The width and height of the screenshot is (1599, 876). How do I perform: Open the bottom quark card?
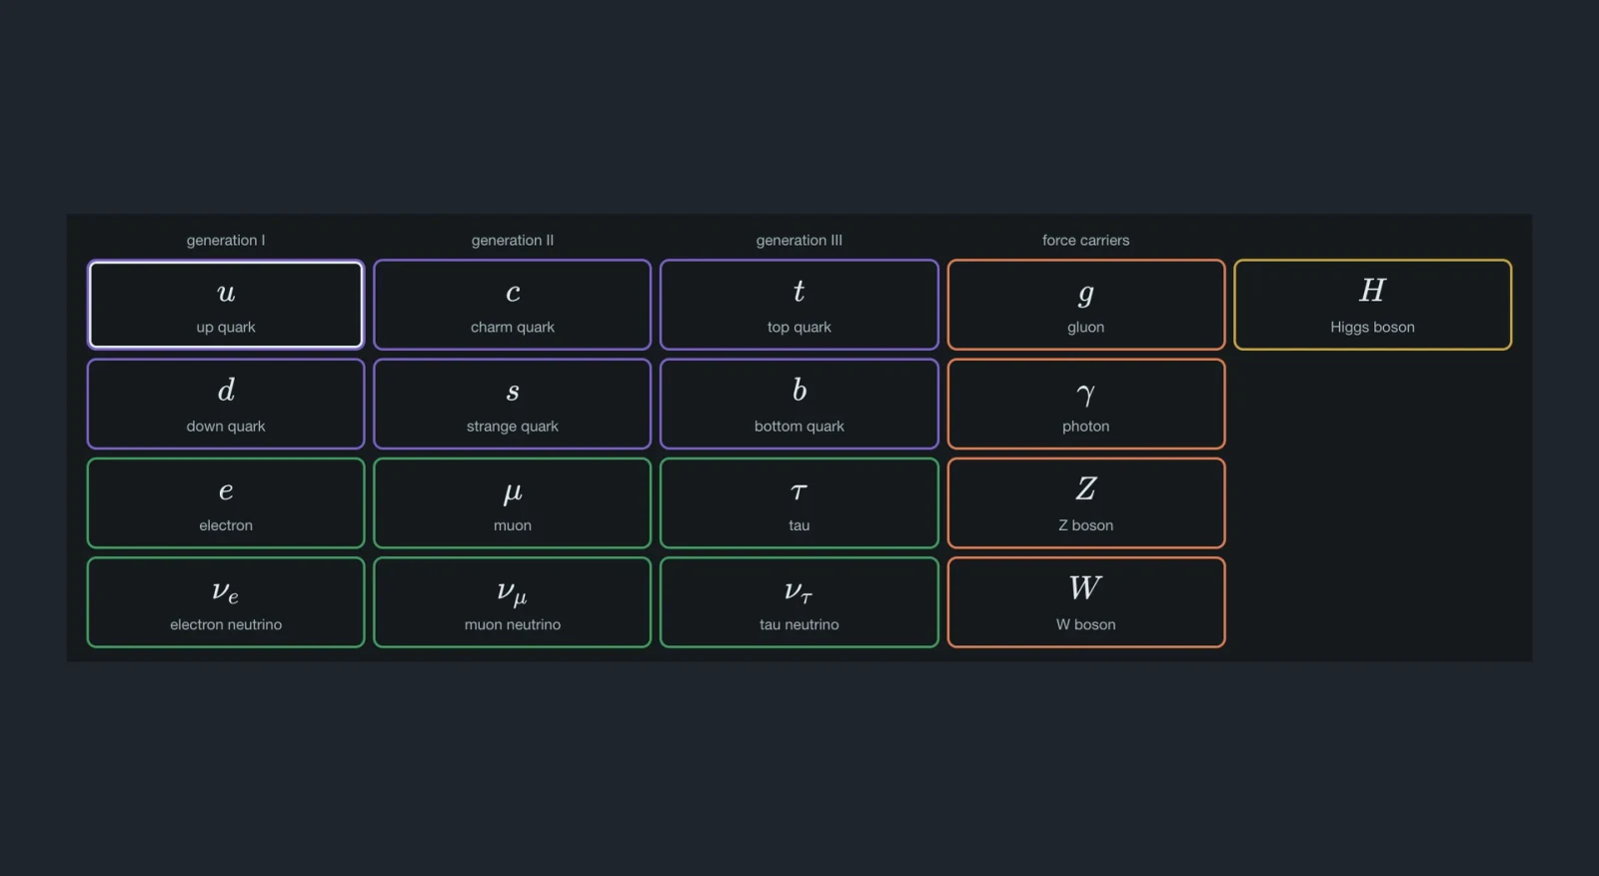click(799, 404)
